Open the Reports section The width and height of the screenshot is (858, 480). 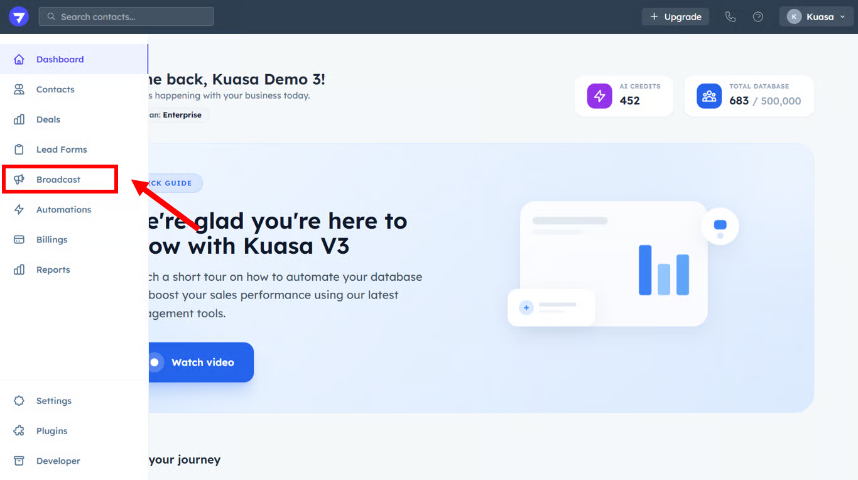53,270
